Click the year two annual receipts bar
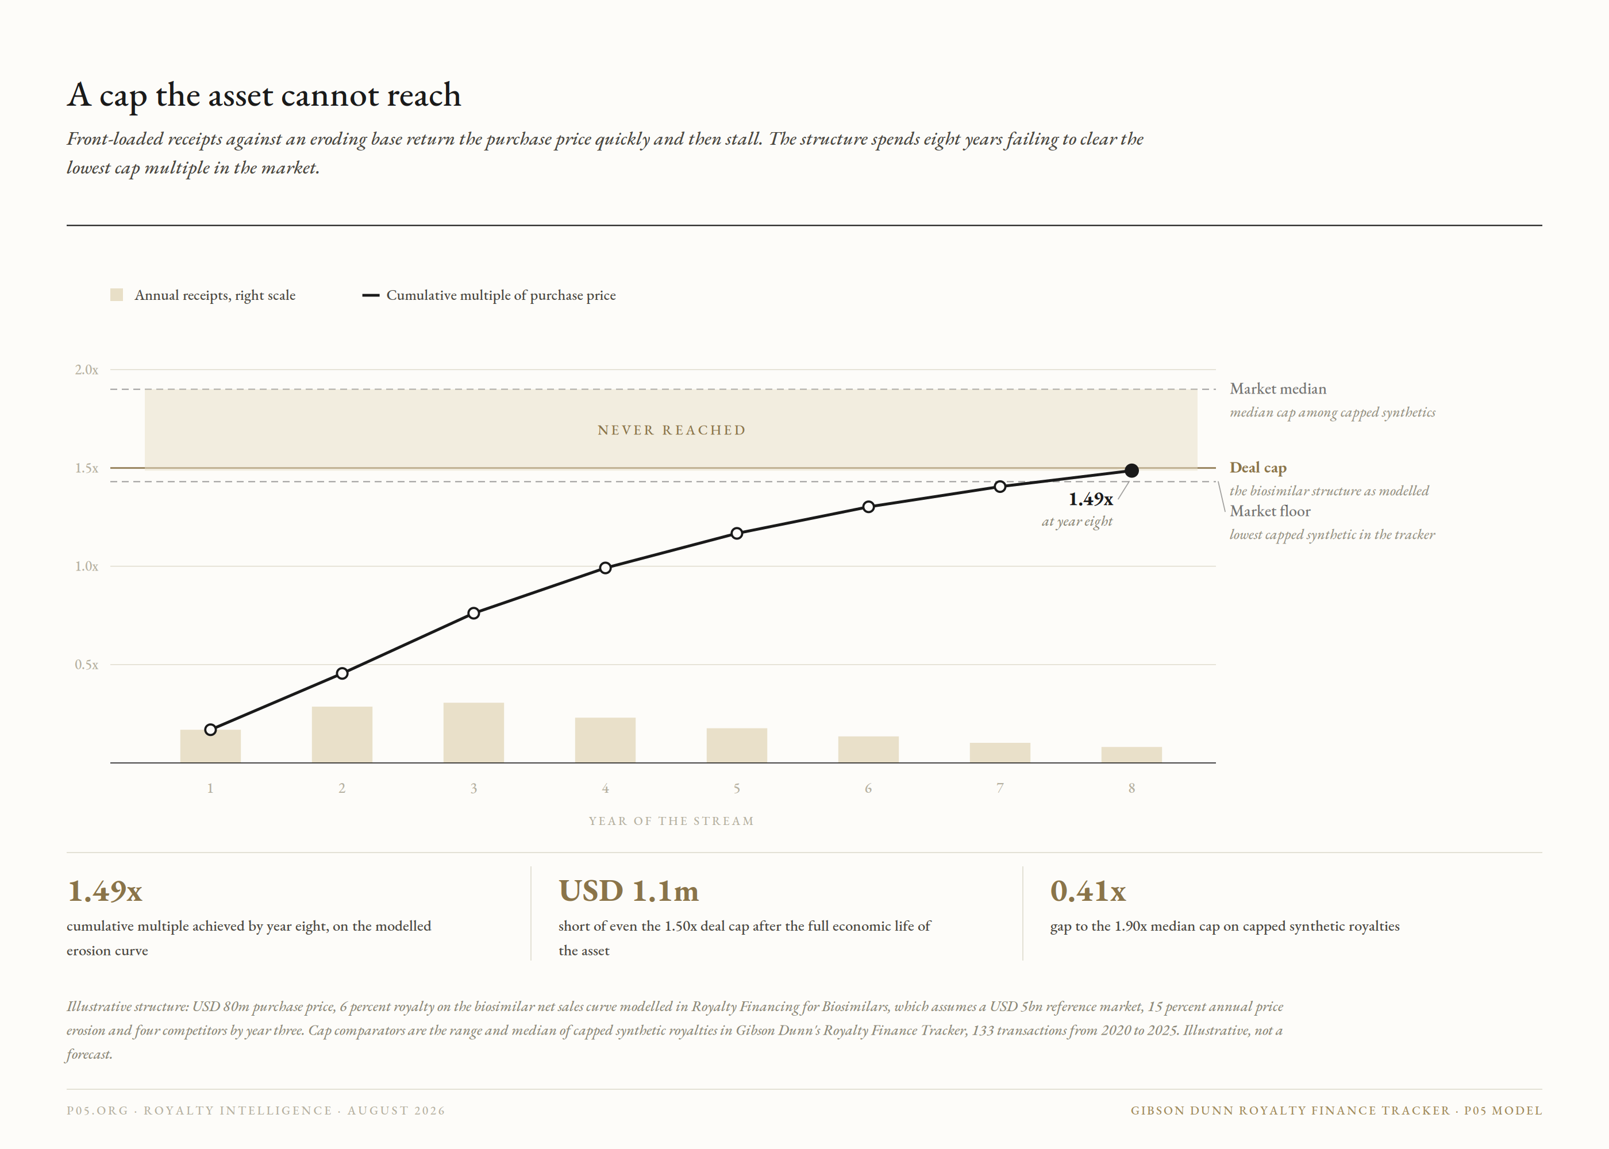 342,734
